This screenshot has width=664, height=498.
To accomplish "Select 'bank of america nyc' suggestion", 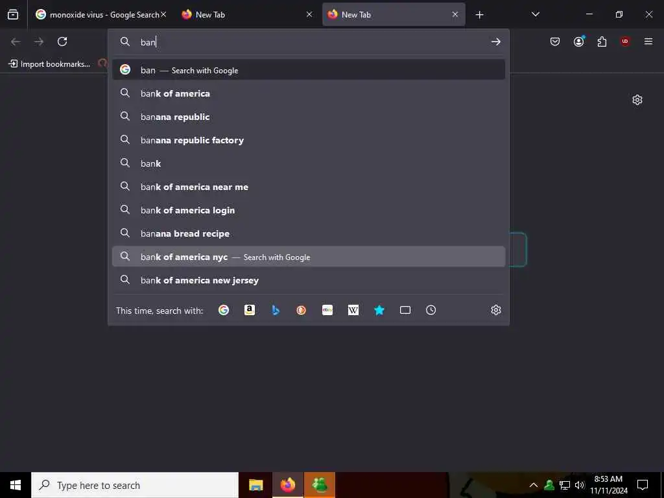I will pos(308,257).
